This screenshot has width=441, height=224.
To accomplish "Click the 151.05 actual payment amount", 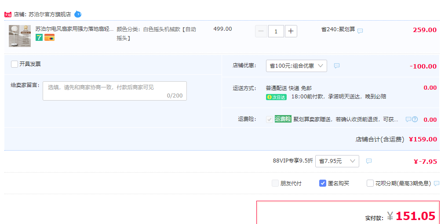I will pyautogui.click(x=415, y=216).
